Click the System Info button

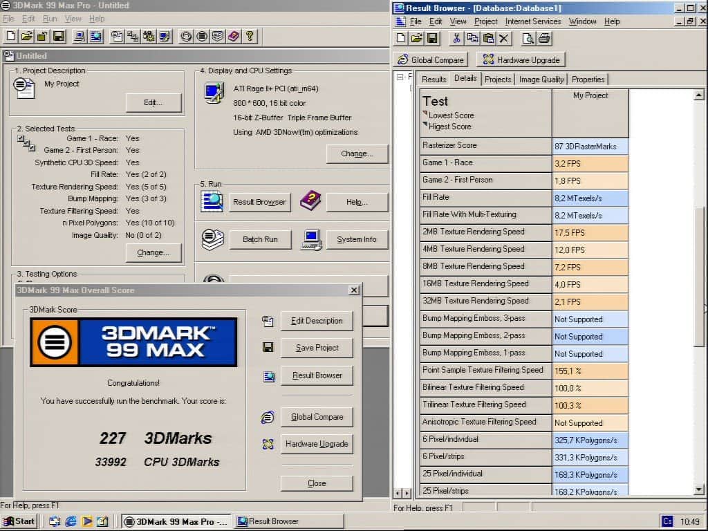coord(357,239)
